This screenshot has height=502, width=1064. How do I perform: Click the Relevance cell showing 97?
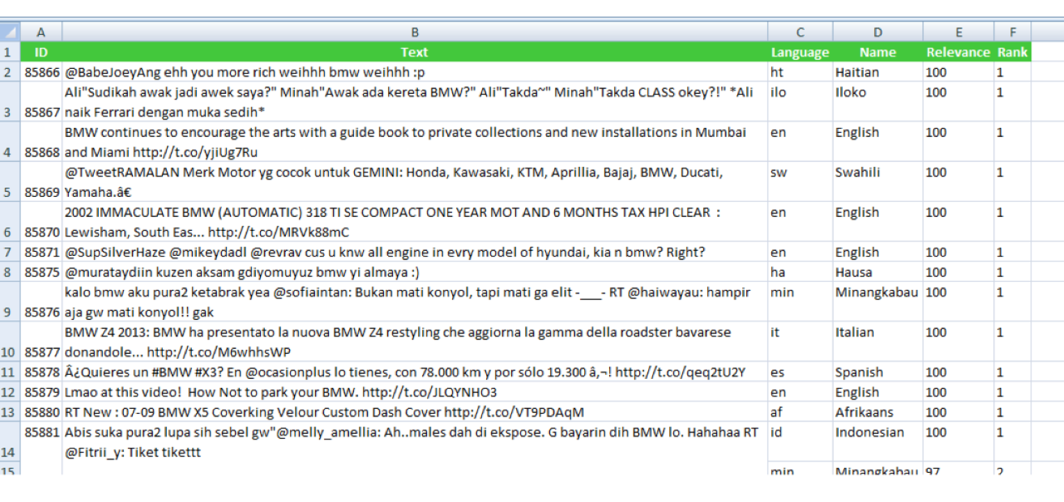click(x=958, y=471)
